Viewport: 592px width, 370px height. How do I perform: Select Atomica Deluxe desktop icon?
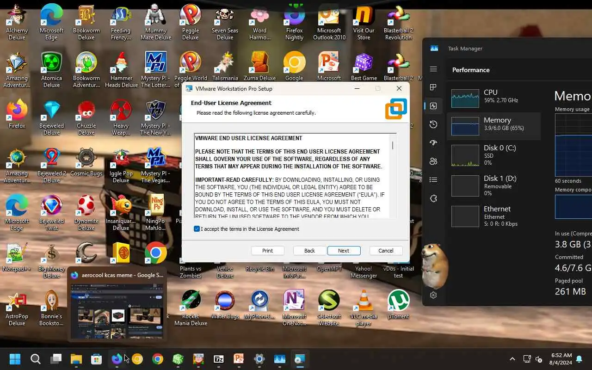click(51, 69)
